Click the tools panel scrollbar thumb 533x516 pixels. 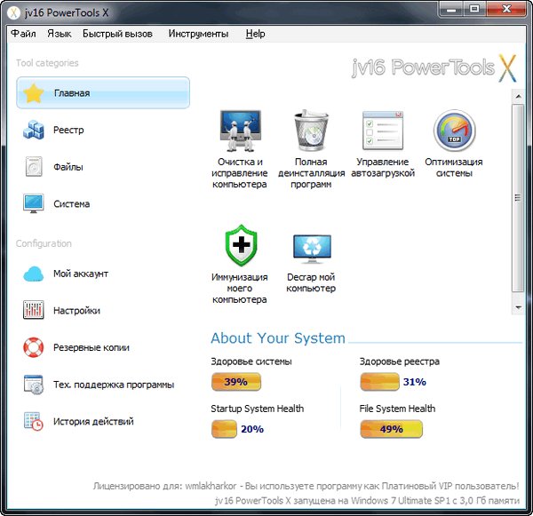[x=518, y=198]
